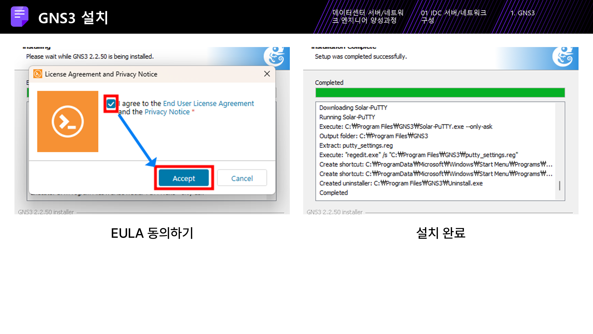The width and height of the screenshot is (593, 334).
Task: Click the '설치 완료' caption
Action: point(441,233)
